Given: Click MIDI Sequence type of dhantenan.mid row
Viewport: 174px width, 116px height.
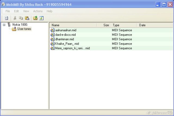Looking at the screenshot, I should point(122,39).
